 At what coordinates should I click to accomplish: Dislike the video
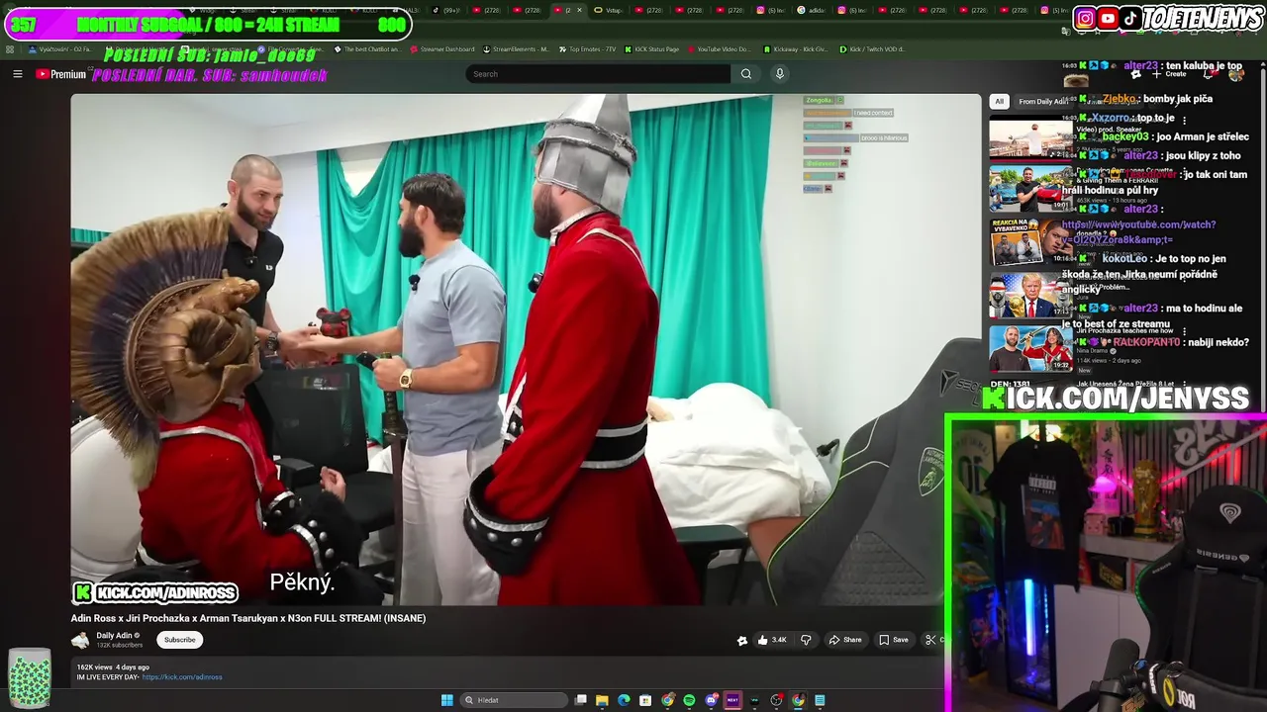click(806, 640)
